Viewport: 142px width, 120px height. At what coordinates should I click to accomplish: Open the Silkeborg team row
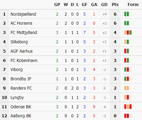(71, 42)
